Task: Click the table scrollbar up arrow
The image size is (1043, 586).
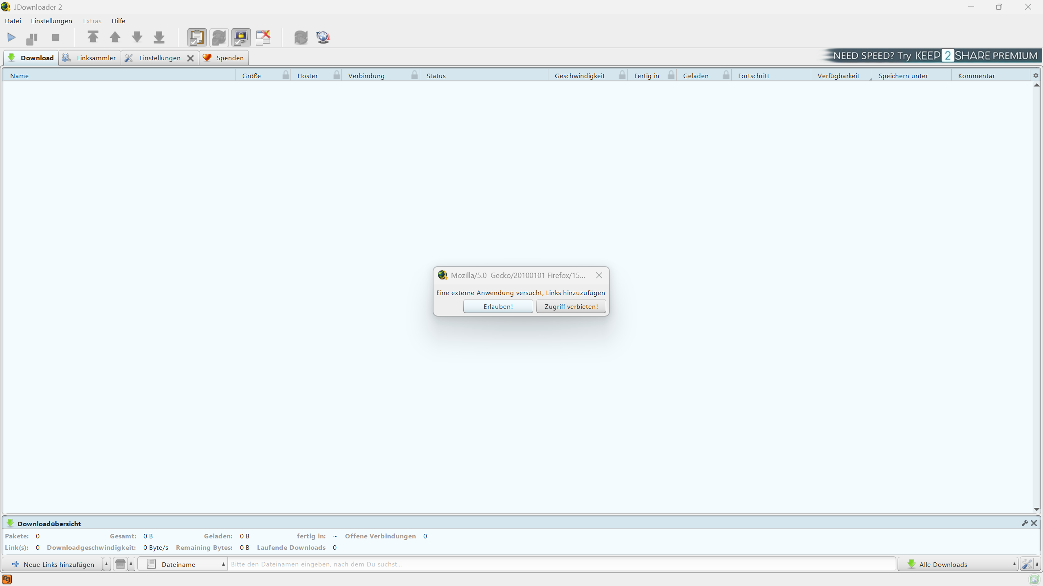Action: 1036,85
